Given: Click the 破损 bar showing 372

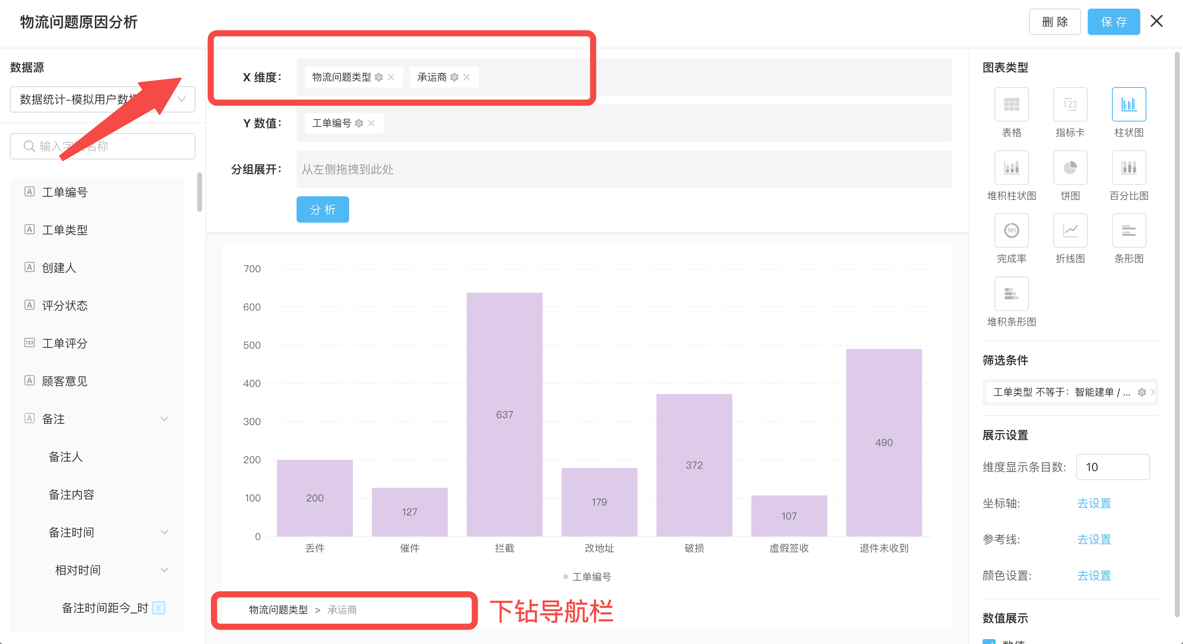Looking at the screenshot, I should (x=694, y=465).
